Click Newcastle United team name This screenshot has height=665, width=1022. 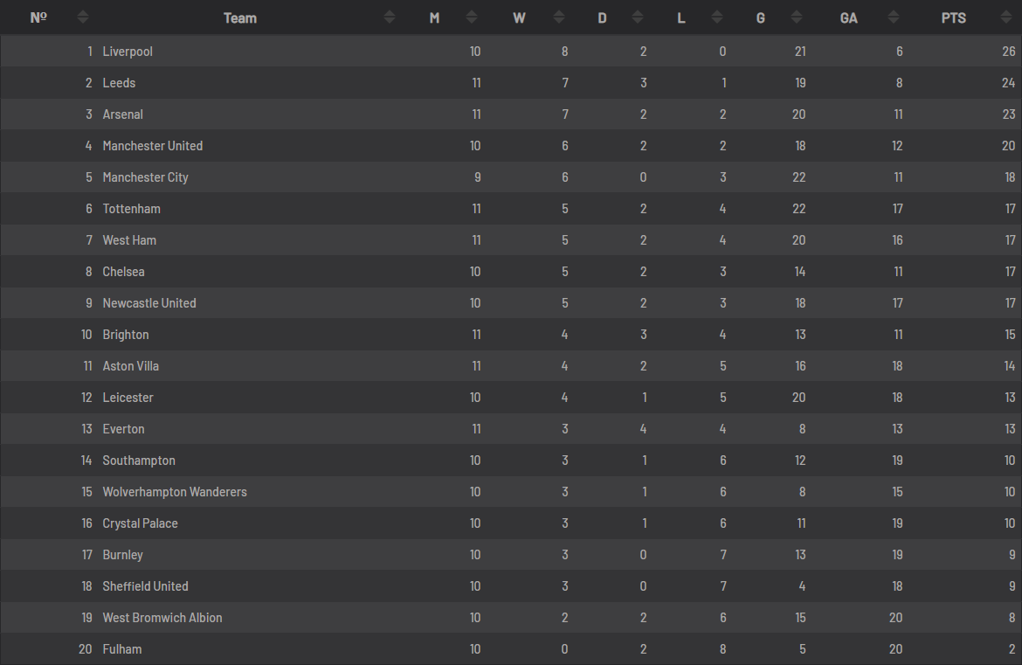tap(149, 302)
